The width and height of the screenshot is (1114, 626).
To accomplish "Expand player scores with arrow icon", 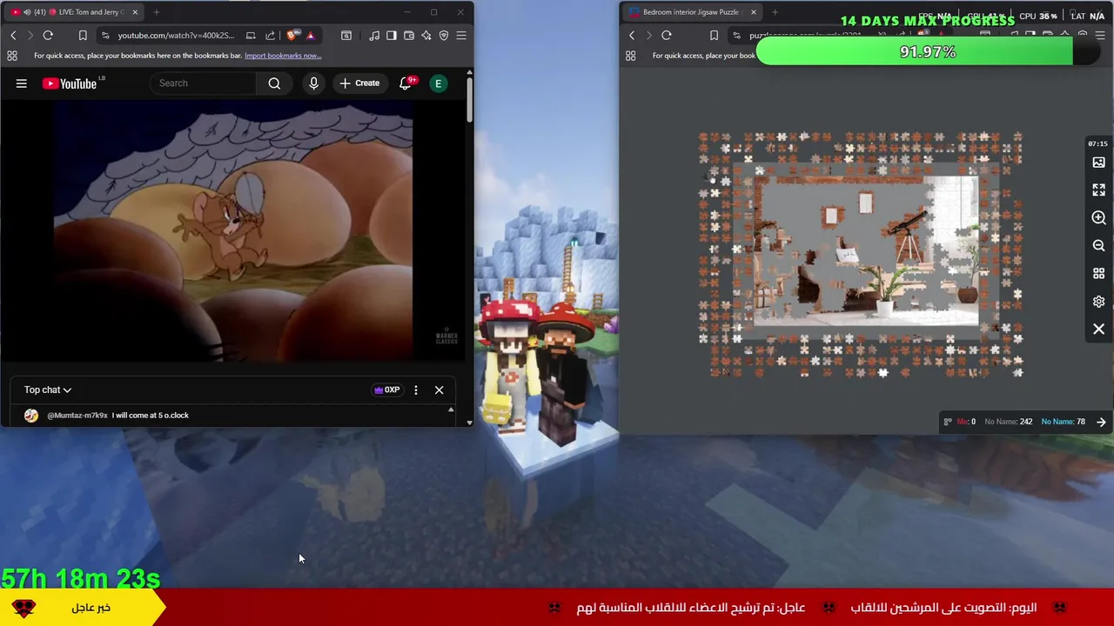I will click(x=1102, y=423).
